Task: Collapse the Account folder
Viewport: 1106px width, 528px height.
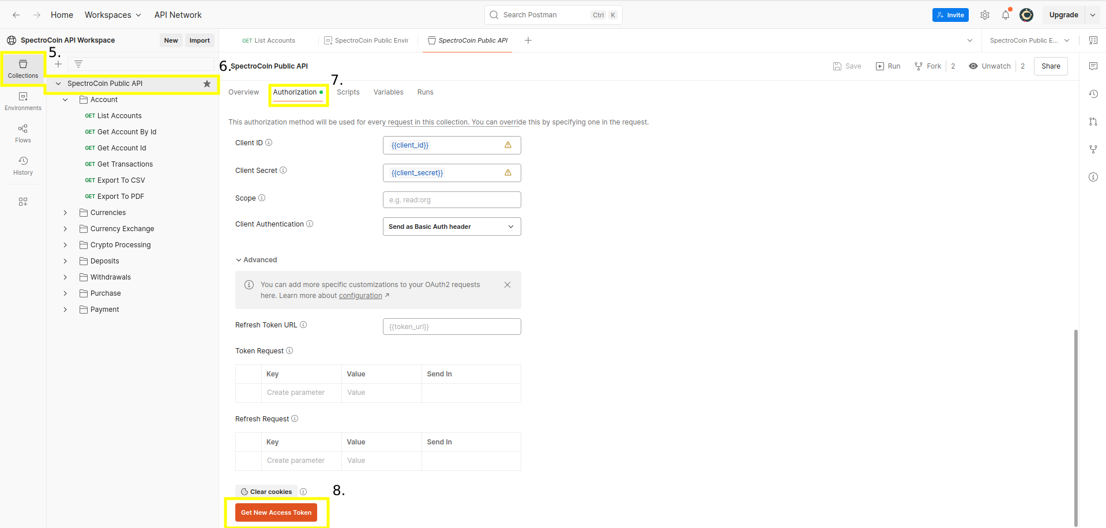Action: (x=65, y=100)
